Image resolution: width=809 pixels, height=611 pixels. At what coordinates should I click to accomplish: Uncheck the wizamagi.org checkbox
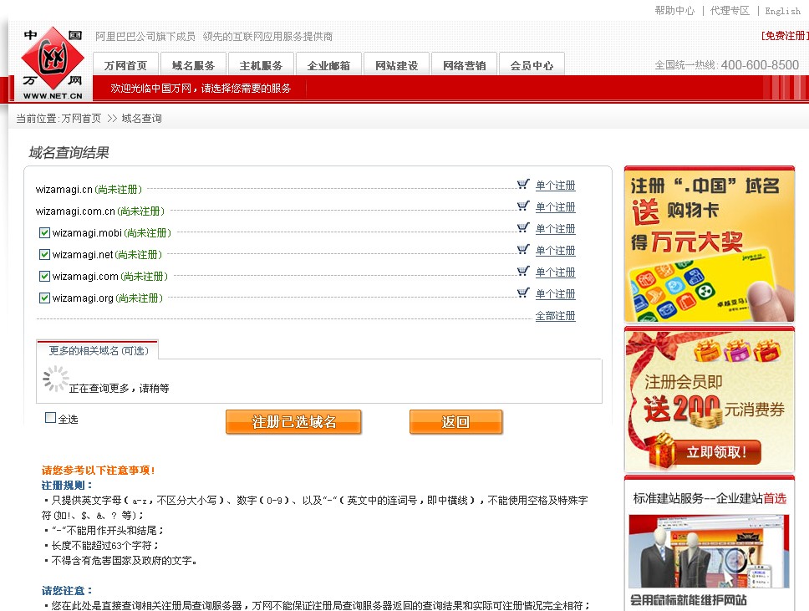[x=44, y=298]
